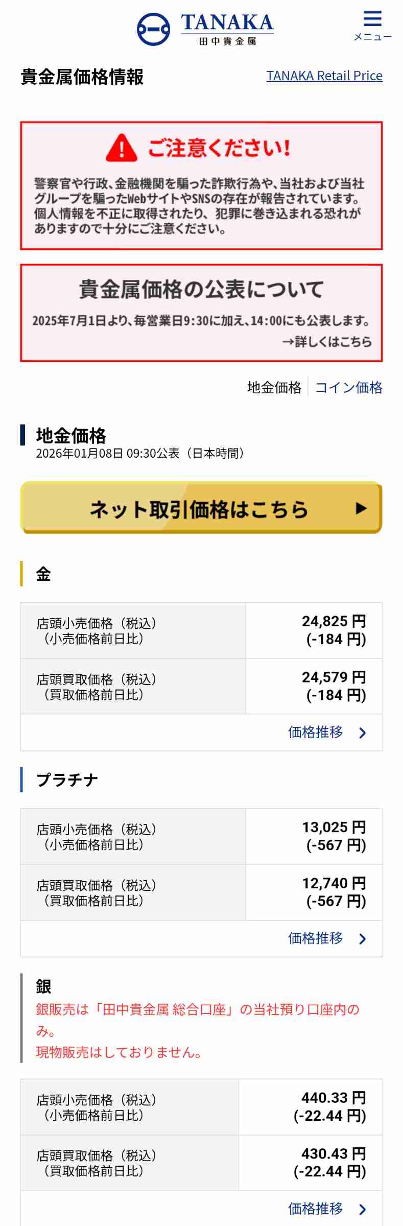Open the →詳しくはこちら details link
The width and height of the screenshot is (403, 1226).
pyautogui.click(x=327, y=342)
